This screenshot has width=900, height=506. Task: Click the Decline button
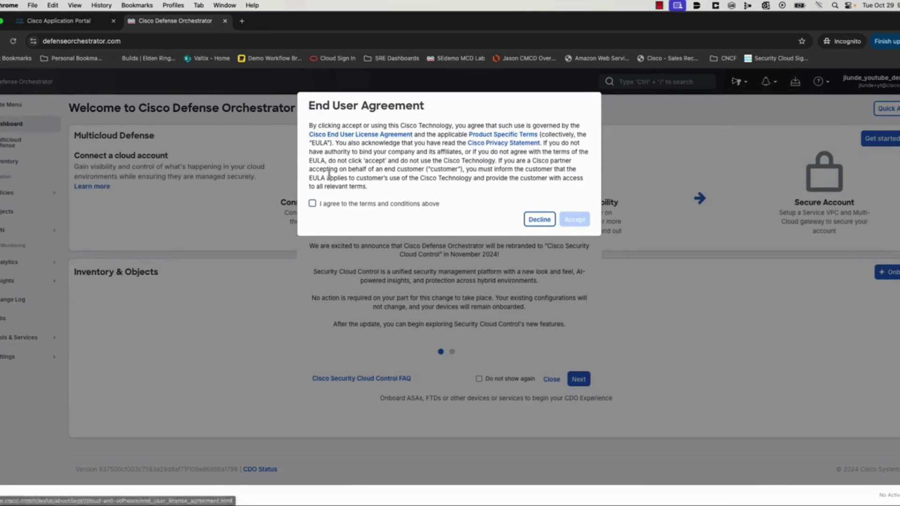[x=540, y=219]
